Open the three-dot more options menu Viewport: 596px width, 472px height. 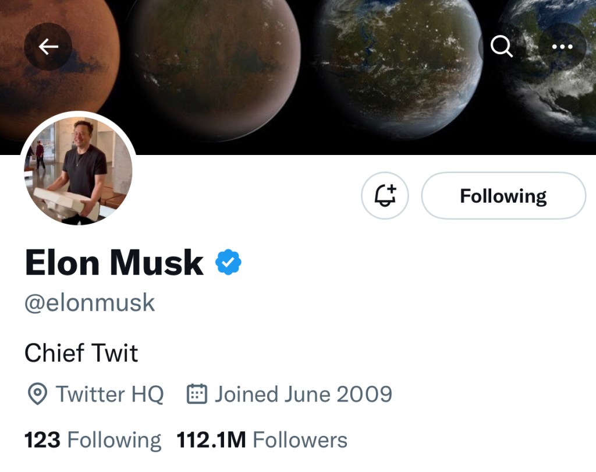click(x=562, y=47)
